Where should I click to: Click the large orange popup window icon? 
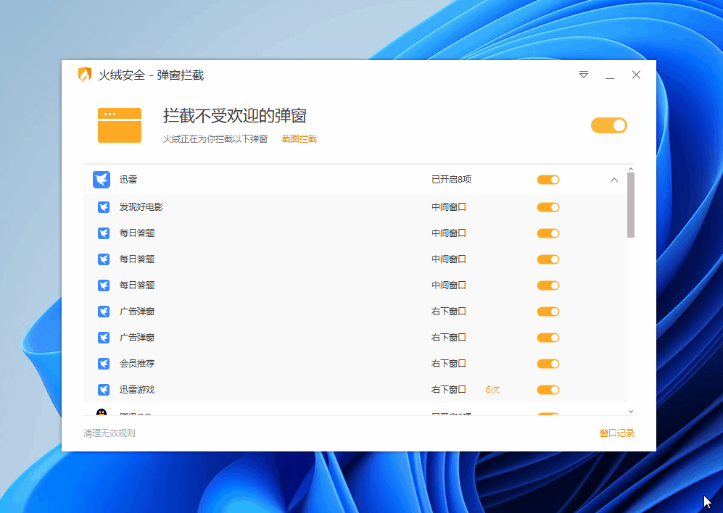tap(120, 125)
